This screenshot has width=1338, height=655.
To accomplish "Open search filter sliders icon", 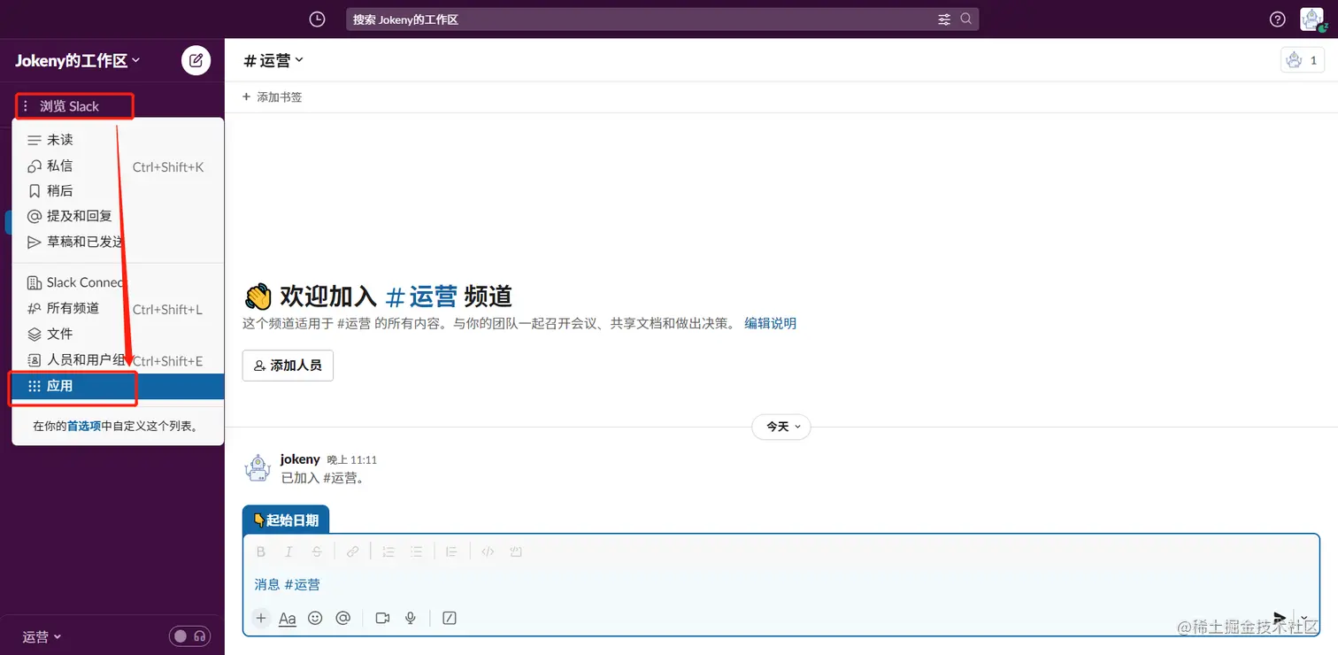I will pyautogui.click(x=944, y=19).
